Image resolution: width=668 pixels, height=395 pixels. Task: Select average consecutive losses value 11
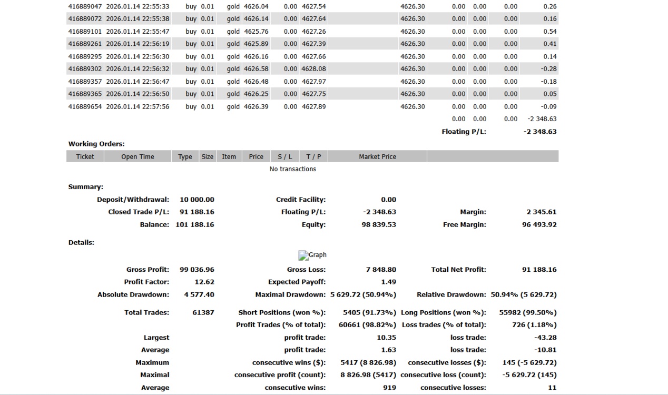pos(552,388)
